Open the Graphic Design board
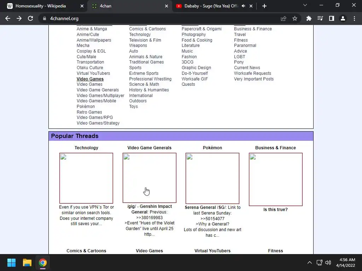 (x=196, y=67)
